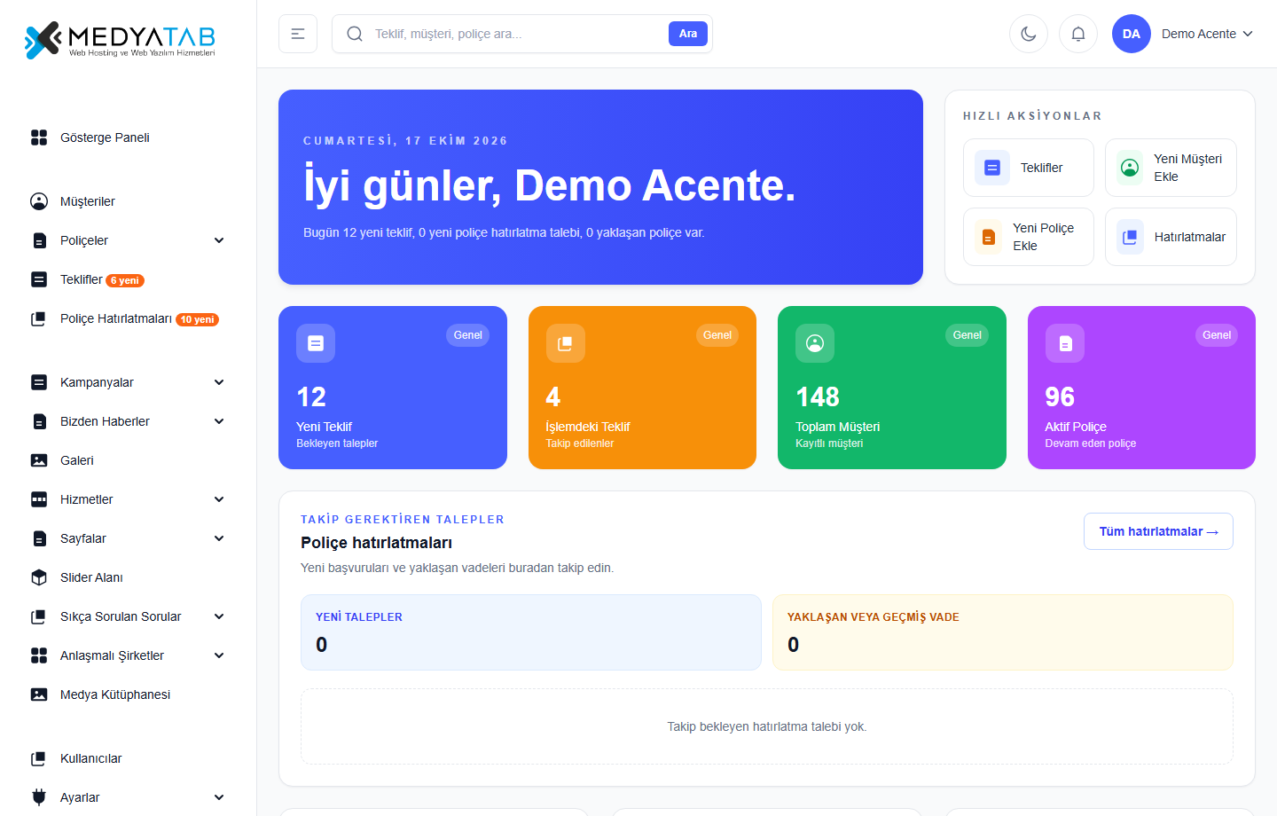Click the 10 yeni badge
The height and width of the screenshot is (816, 1277).
click(x=197, y=319)
